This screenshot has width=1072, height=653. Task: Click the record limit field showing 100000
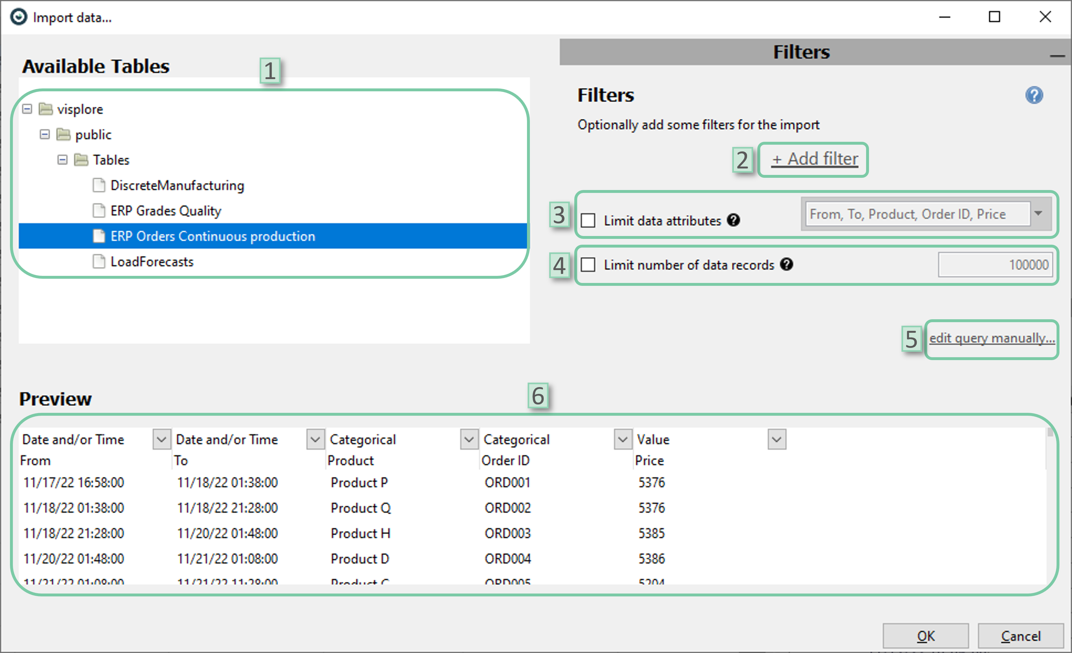point(995,264)
